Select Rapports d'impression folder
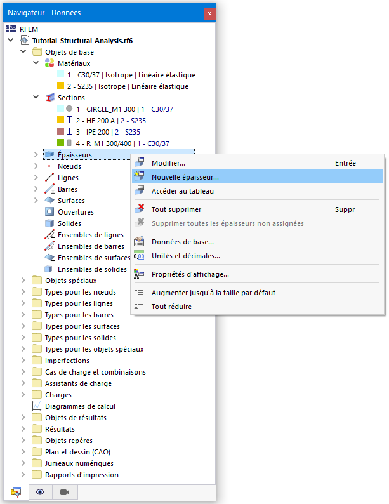The height and width of the screenshot is (504, 389). click(x=82, y=475)
